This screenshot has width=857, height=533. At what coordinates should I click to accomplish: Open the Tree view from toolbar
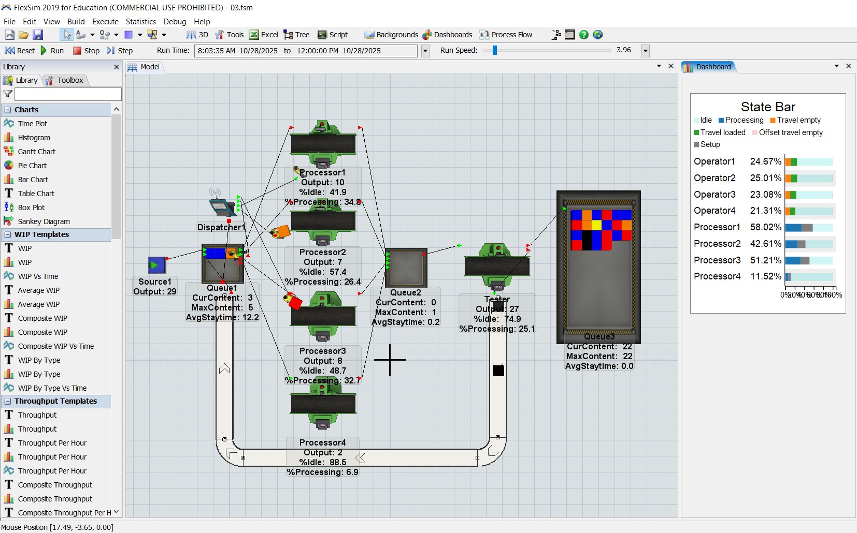(x=296, y=35)
